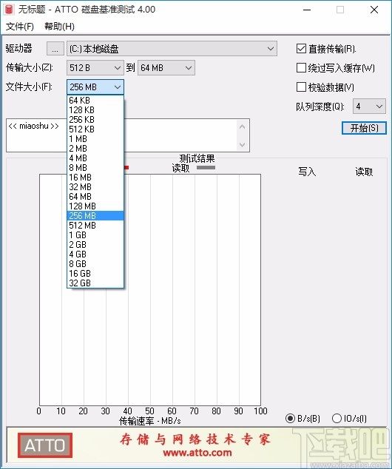Select 4 MB in the file size list
This screenshot has height=469, width=392.
(x=95, y=158)
